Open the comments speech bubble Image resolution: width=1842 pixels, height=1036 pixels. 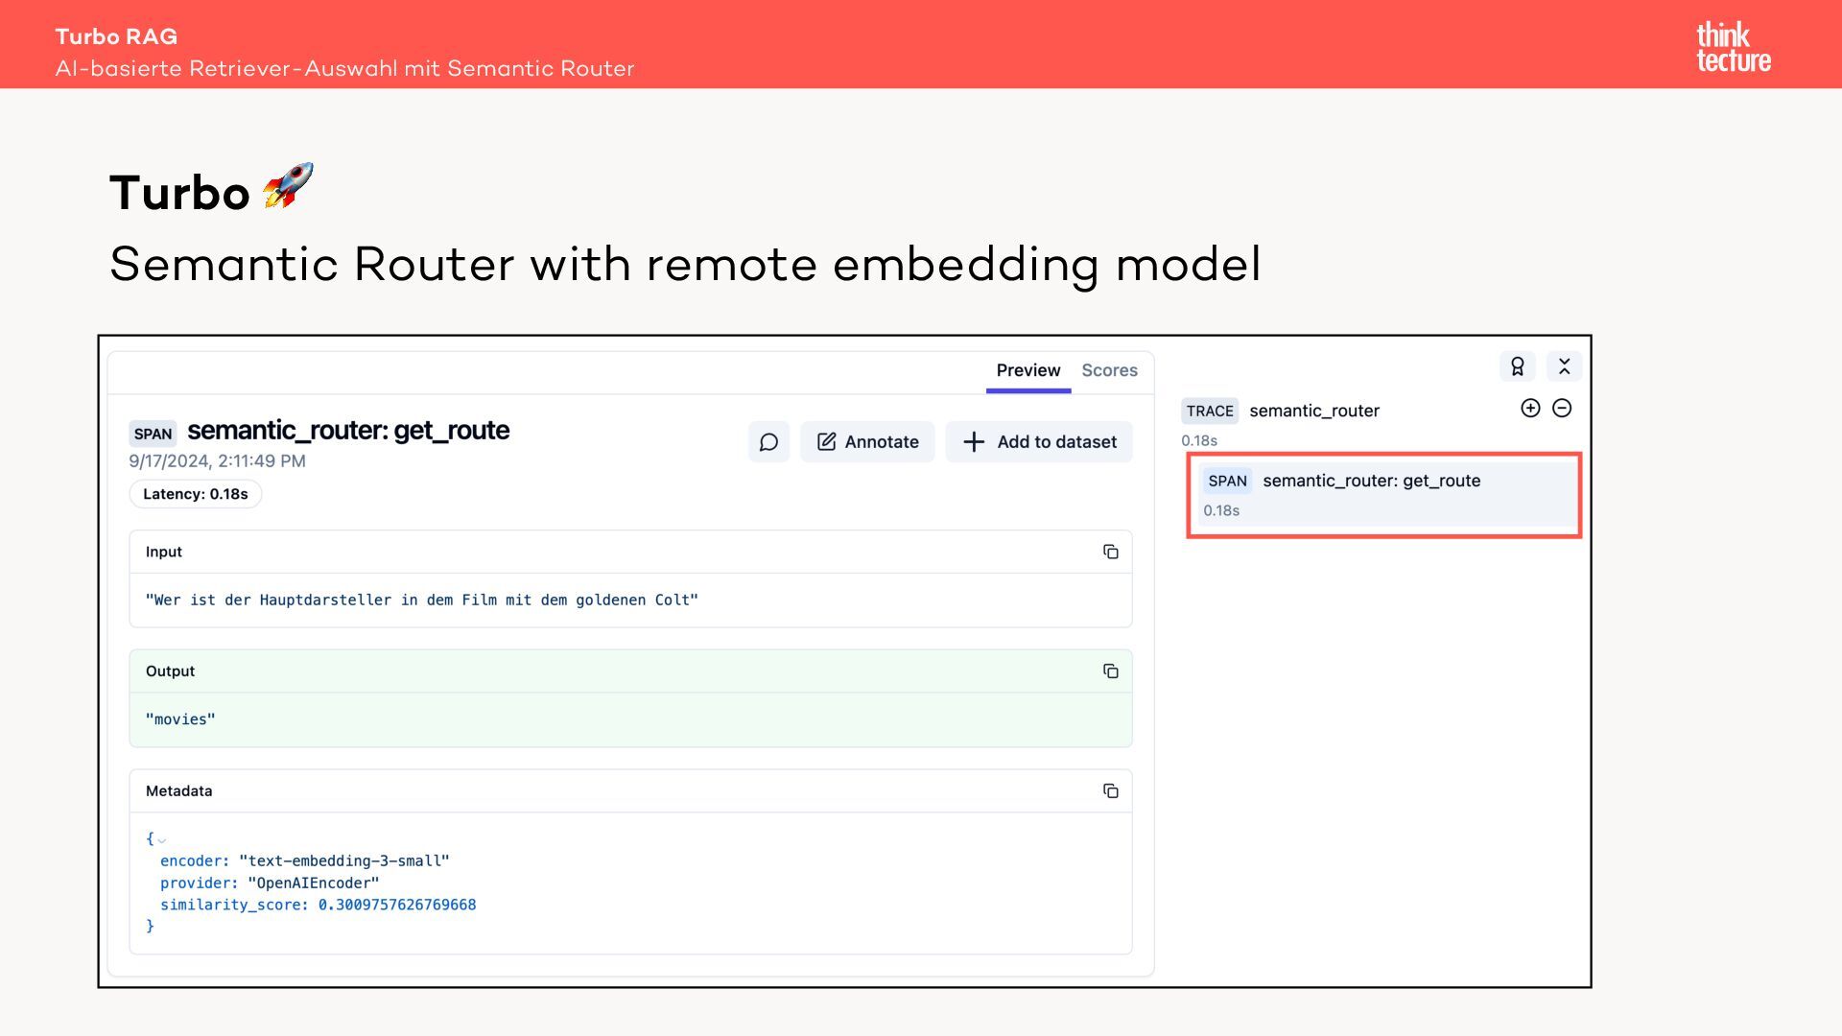(768, 442)
